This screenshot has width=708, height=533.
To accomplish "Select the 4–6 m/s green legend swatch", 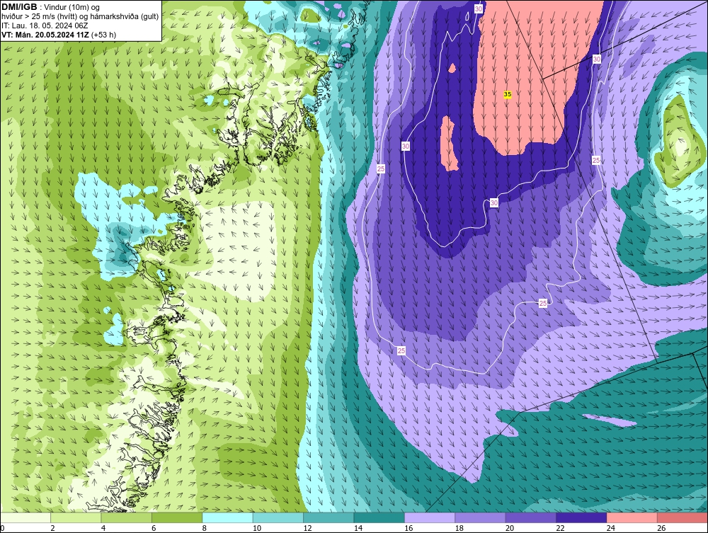I will click(x=127, y=517).
